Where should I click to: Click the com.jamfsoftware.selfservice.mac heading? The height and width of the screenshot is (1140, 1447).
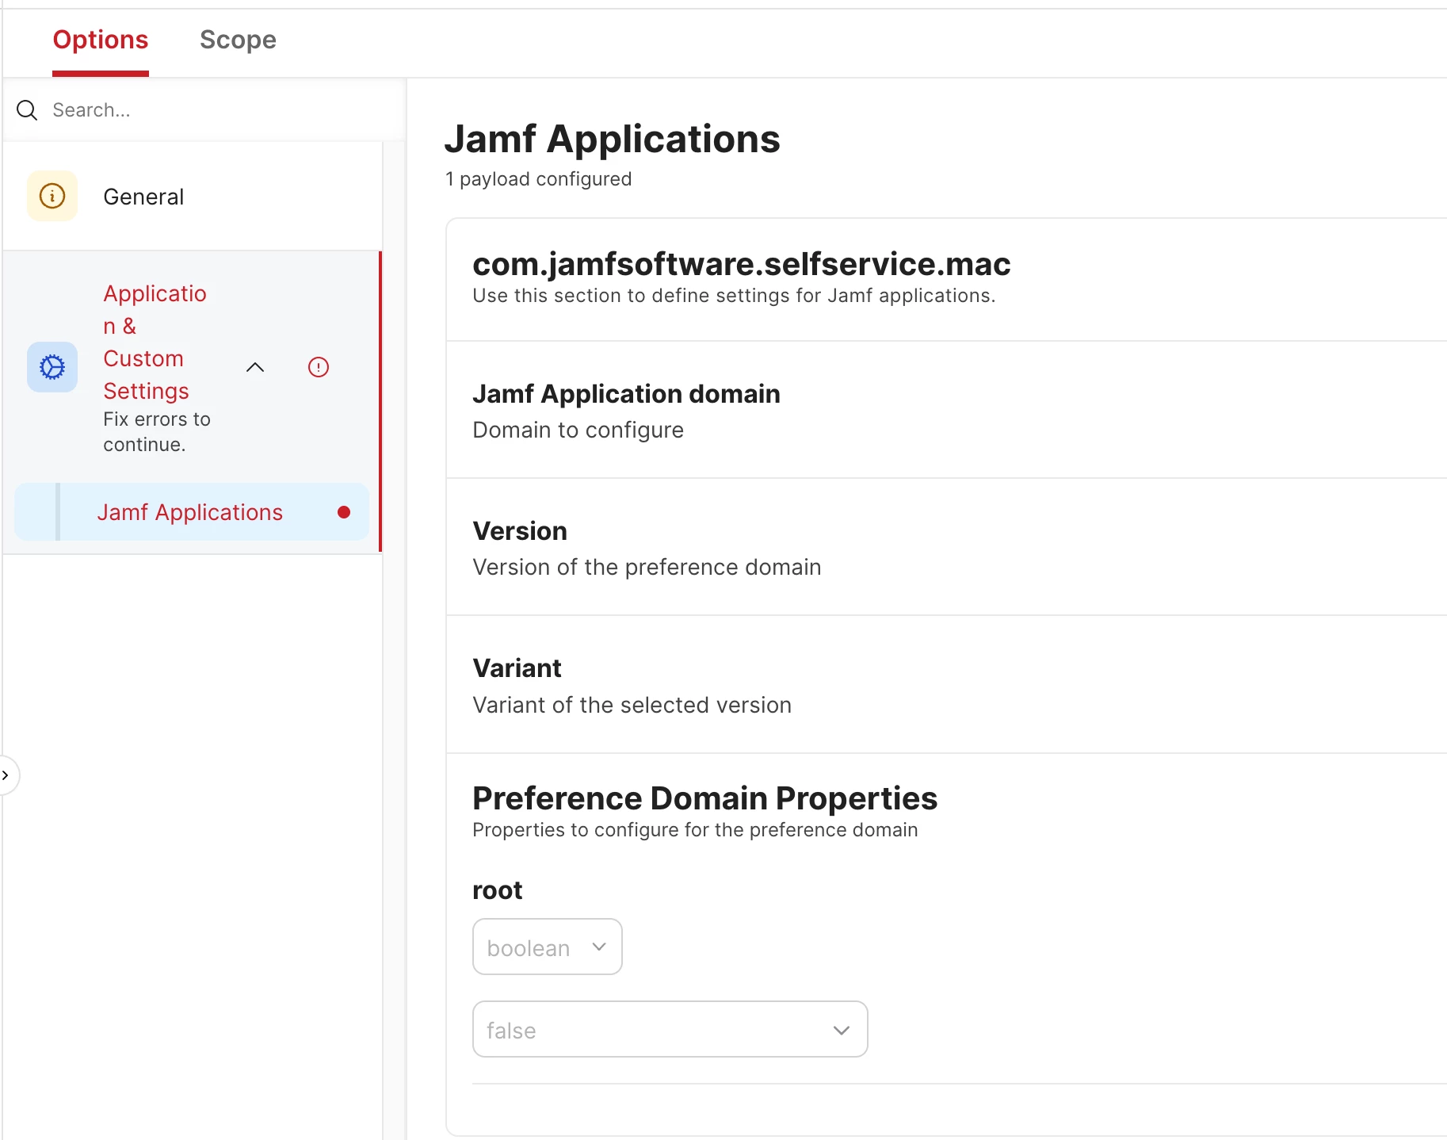(742, 264)
